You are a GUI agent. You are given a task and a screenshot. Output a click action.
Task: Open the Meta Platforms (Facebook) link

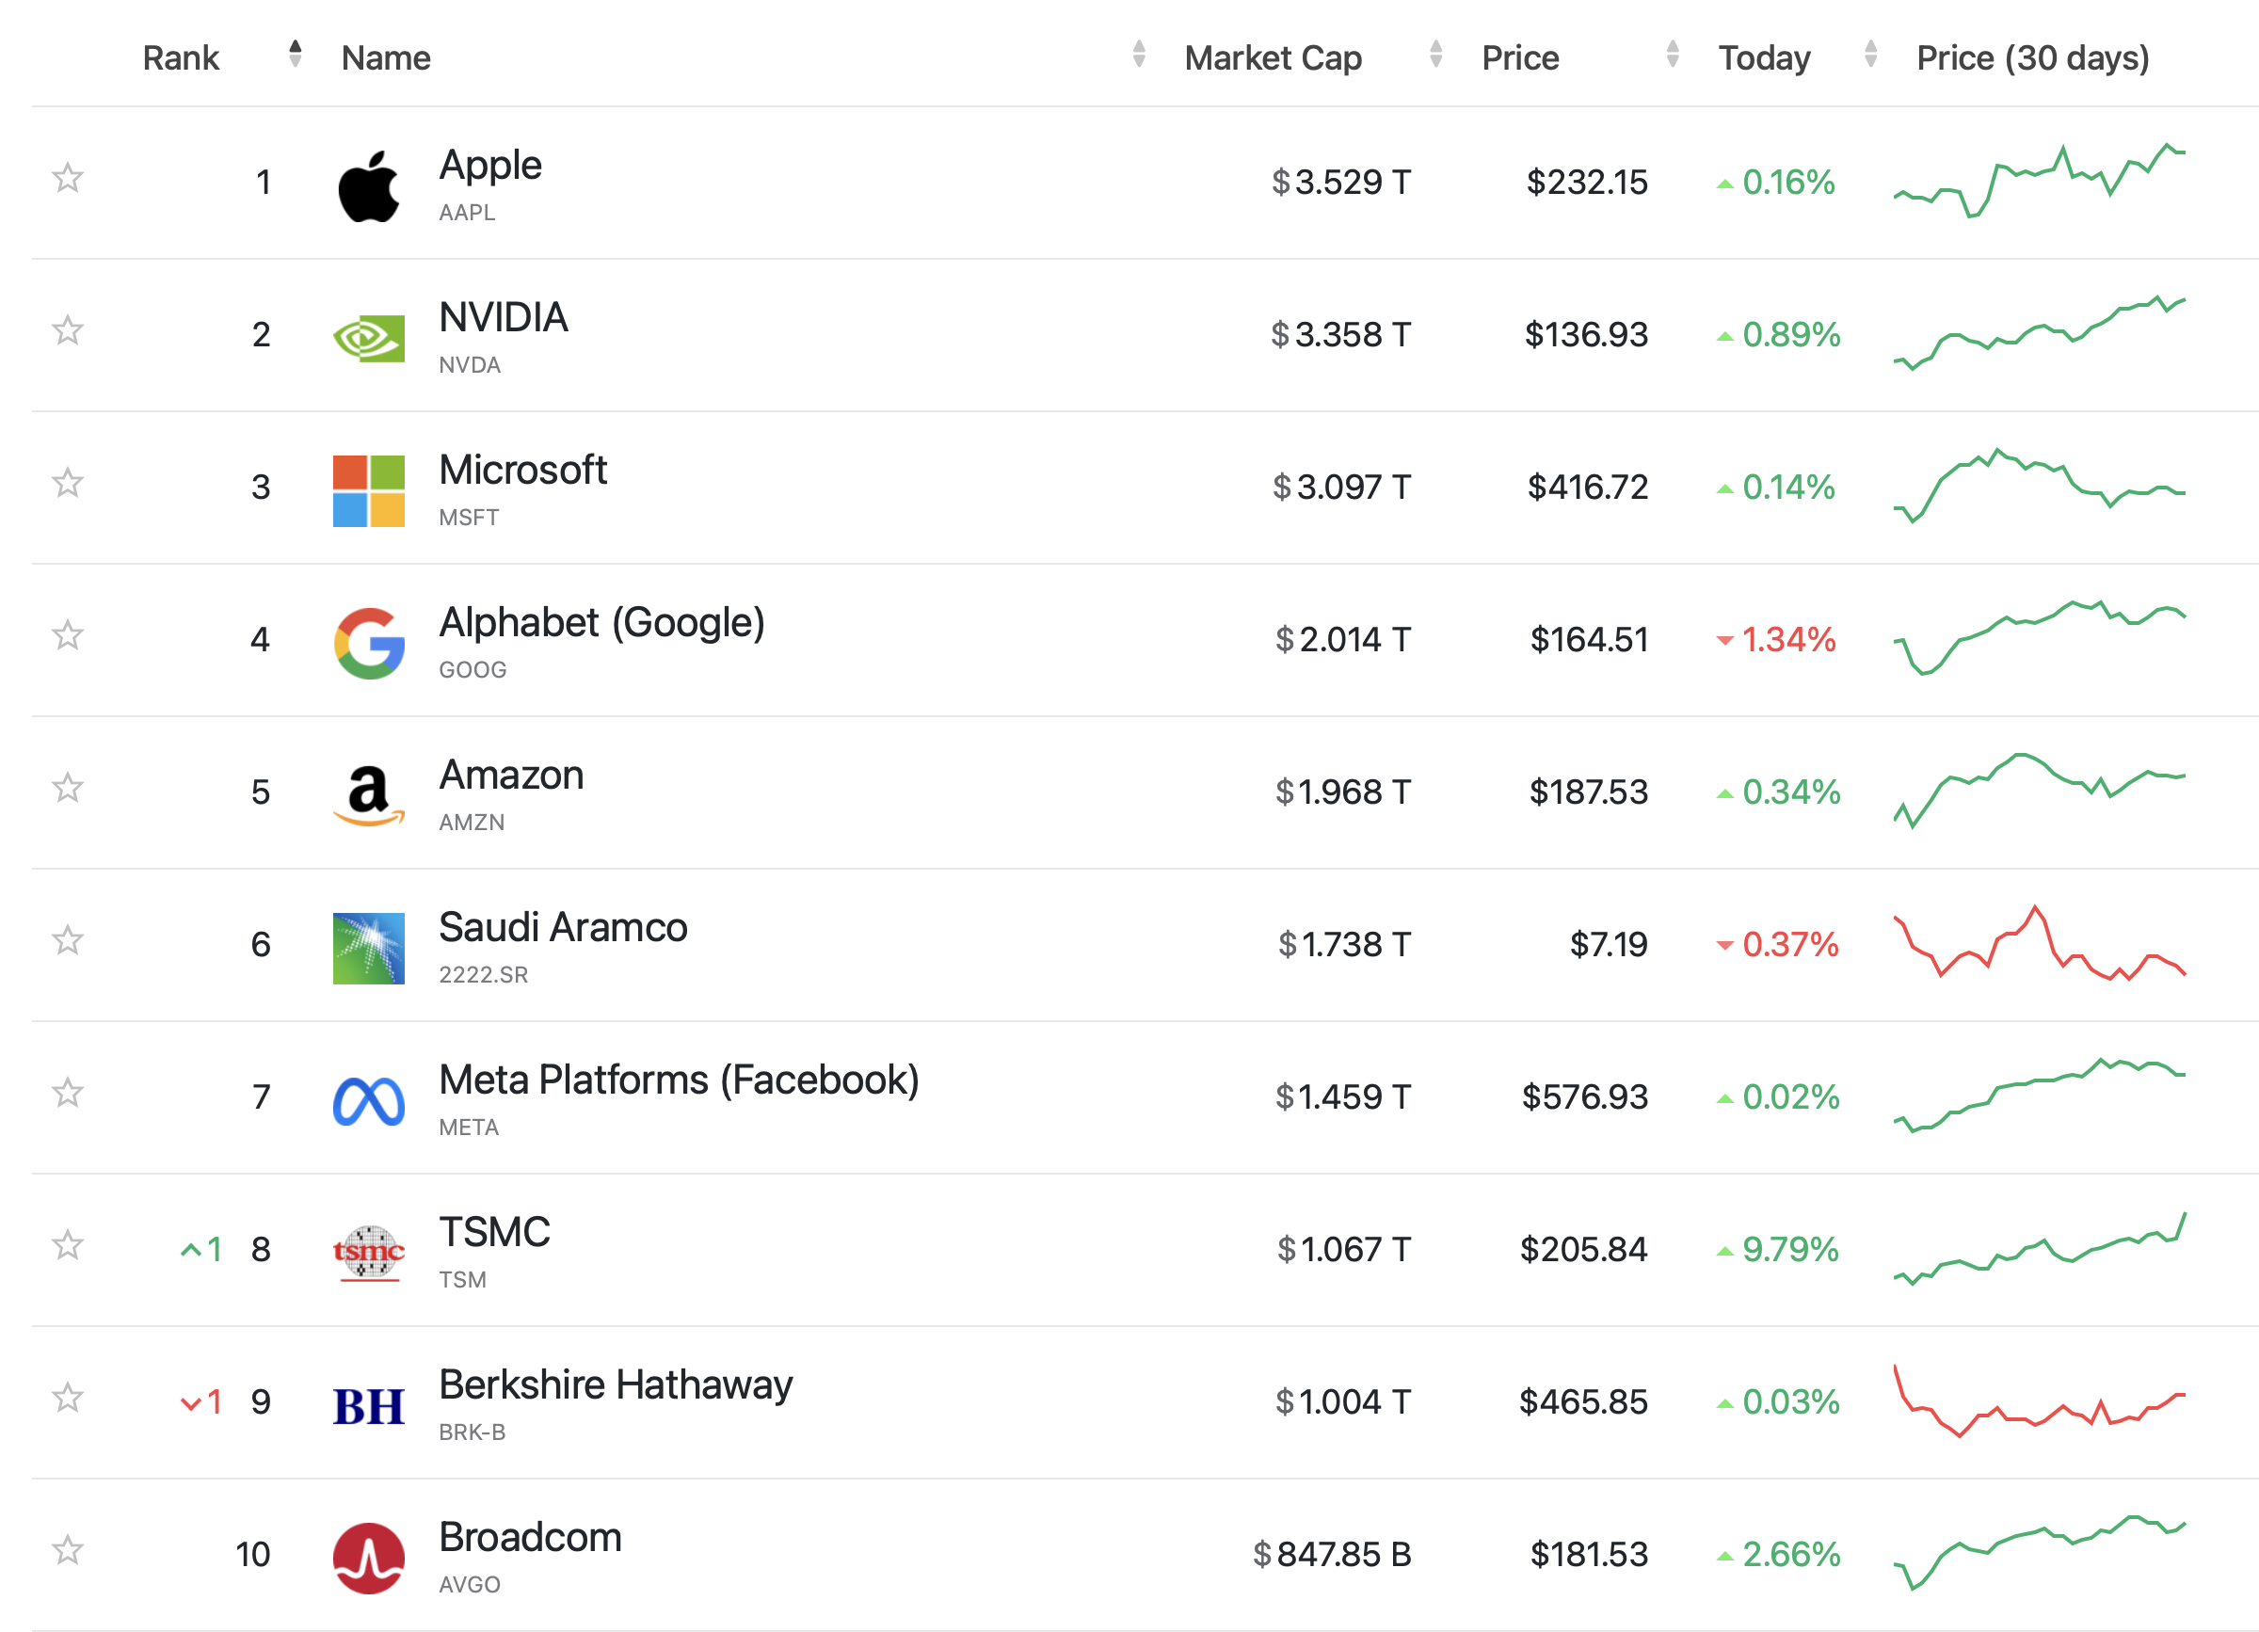coord(679,1080)
